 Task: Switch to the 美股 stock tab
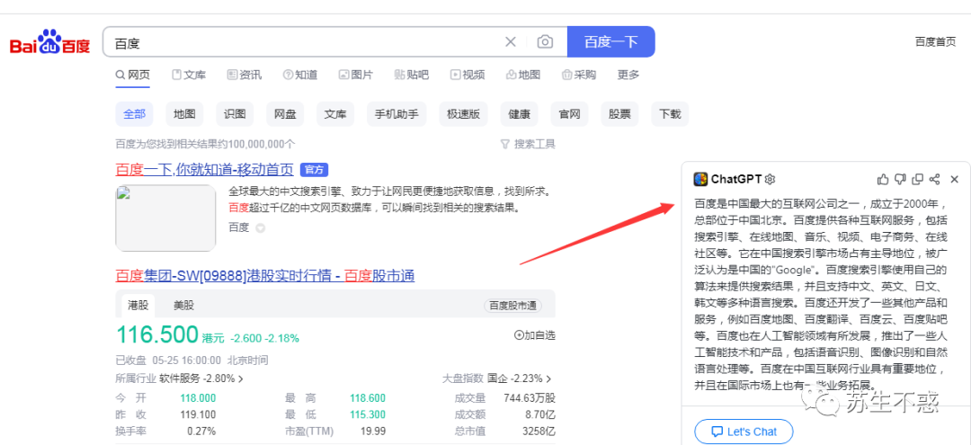(184, 306)
